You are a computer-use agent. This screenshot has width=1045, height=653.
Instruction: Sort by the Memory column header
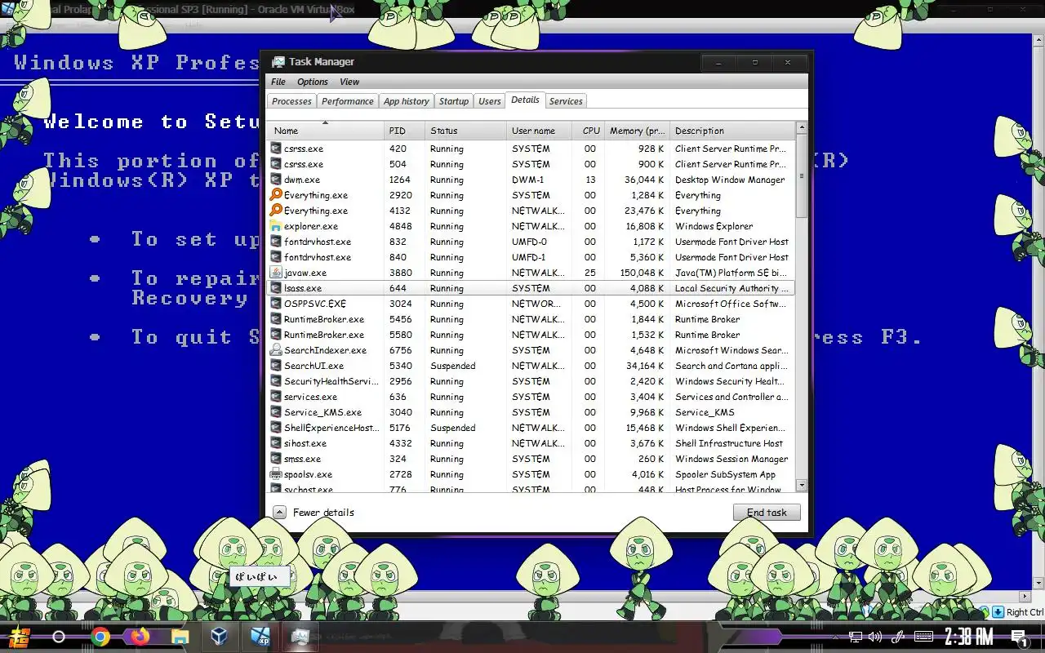click(637, 131)
